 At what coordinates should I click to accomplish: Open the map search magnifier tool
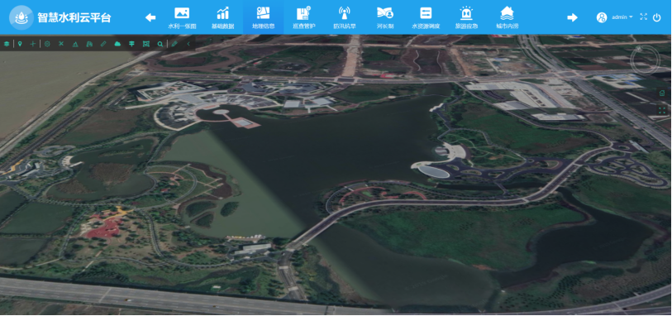pos(160,44)
